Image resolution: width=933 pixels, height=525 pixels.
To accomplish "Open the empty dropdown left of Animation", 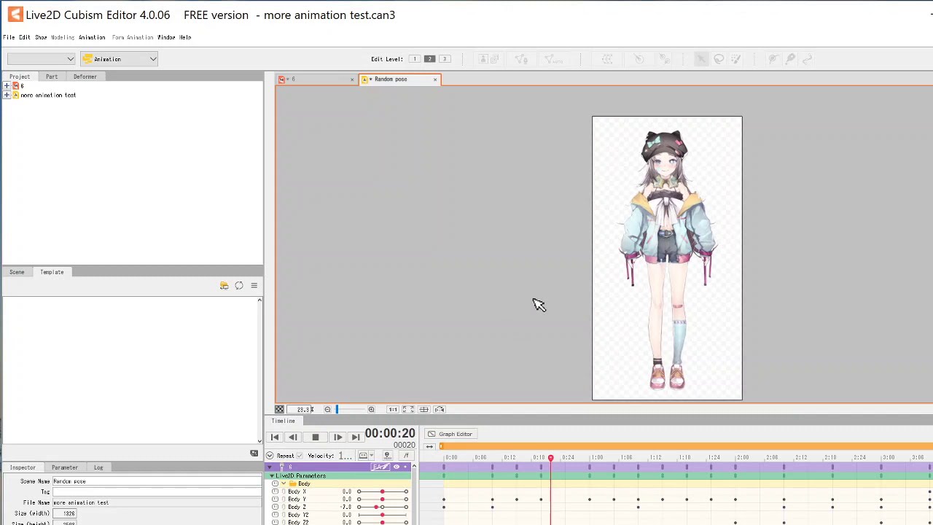I will tap(41, 59).
